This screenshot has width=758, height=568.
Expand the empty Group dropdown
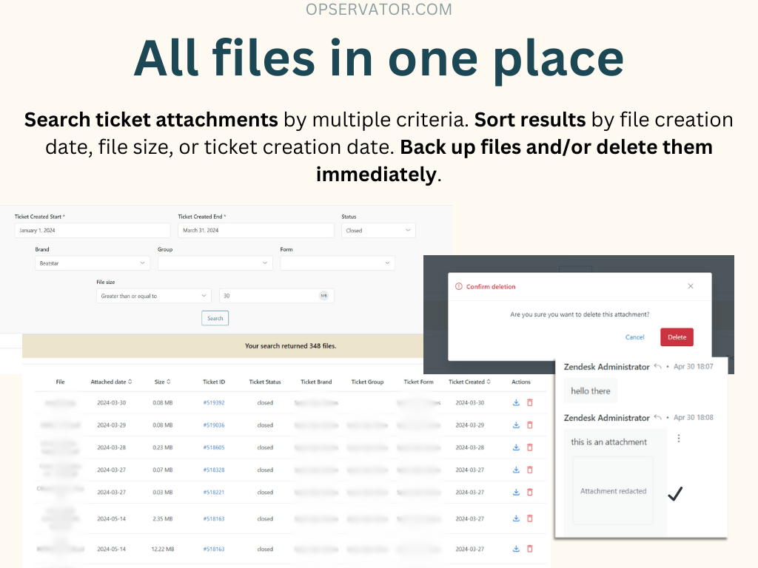tap(215, 263)
